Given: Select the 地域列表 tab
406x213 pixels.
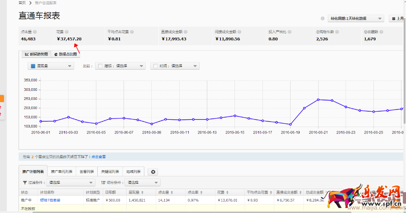Looking at the screenshot, I should pyautogui.click(x=134, y=171).
